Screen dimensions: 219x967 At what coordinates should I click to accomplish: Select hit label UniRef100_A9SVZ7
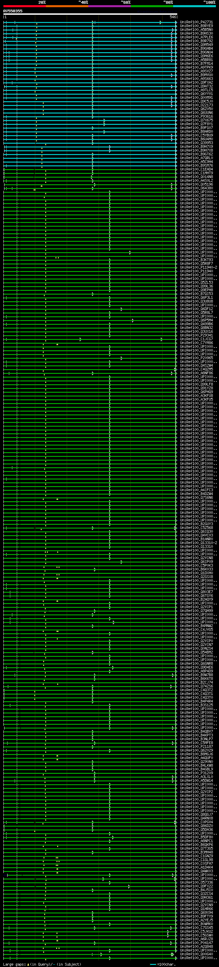click(196, 71)
